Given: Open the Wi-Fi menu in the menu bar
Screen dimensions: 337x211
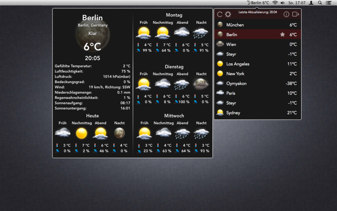Looking at the screenshot, I should (x=275, y=3).
